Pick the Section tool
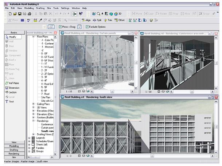222x166 pixels. coord(12,92)
